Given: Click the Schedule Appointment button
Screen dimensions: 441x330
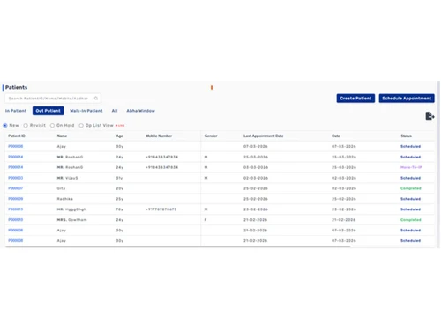Looking at the screenshot, I should [407, 99].
